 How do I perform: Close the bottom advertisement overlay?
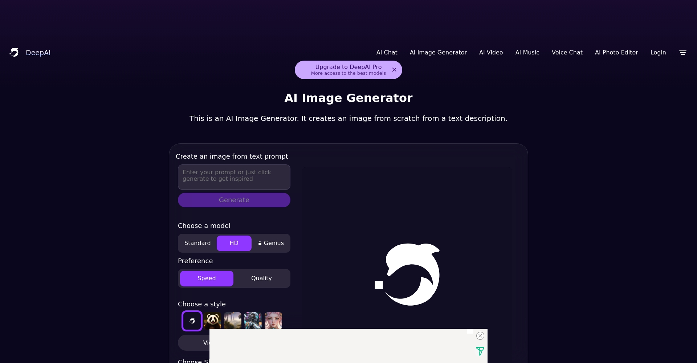(480, 336)
